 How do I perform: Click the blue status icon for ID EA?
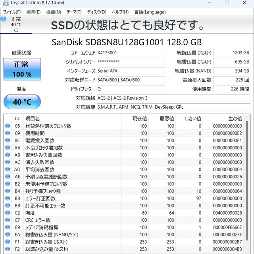8,235
